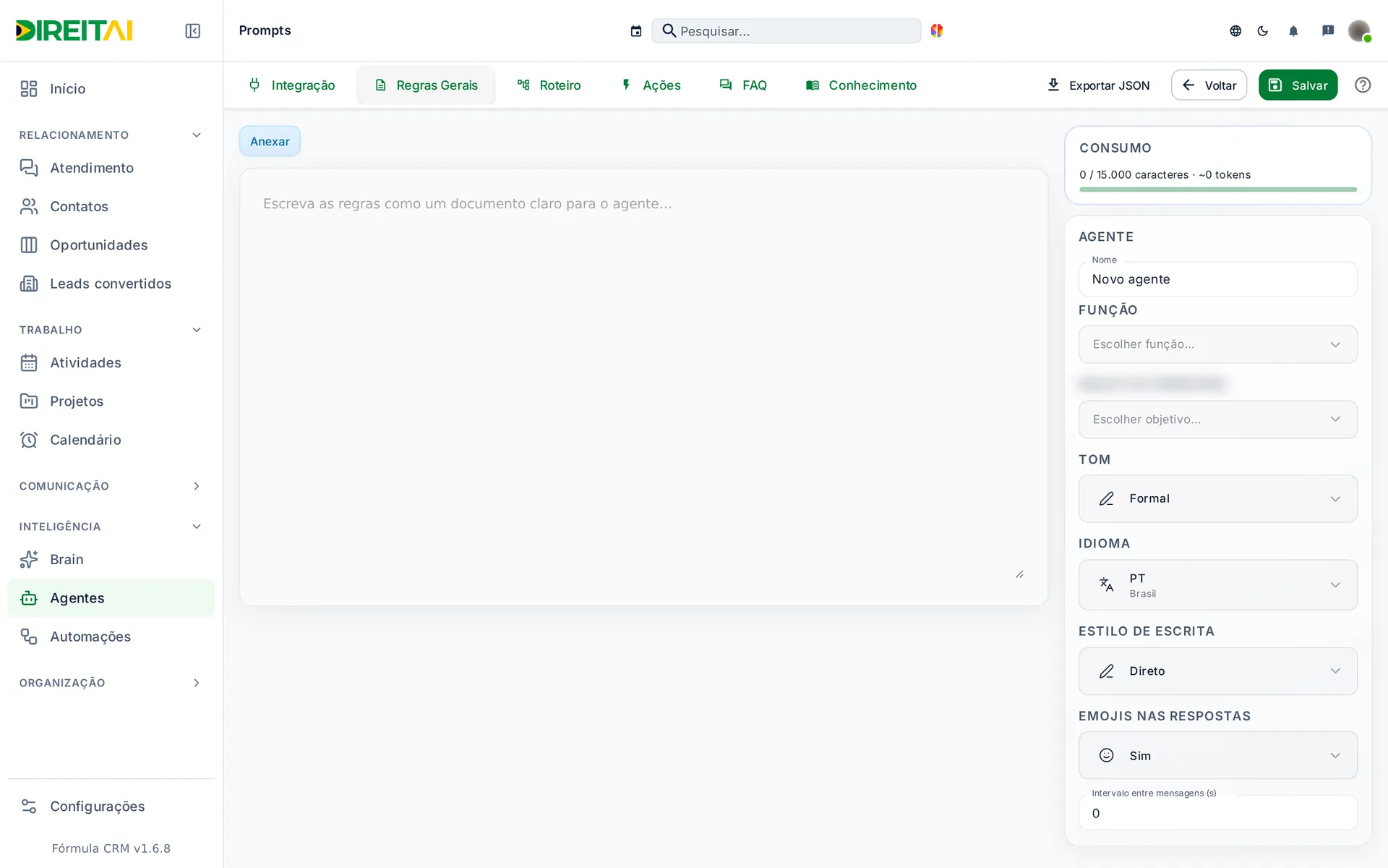Toggle dark mode moon icon
Image resolution: width=1388 pixels, height=868 pixels.
pos(1263,30)
